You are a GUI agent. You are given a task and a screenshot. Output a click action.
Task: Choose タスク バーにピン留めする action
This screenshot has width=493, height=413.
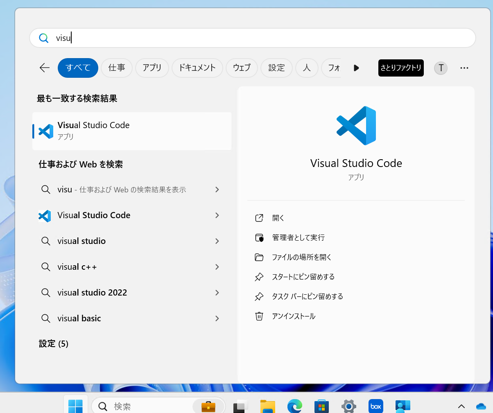[308, 296]
